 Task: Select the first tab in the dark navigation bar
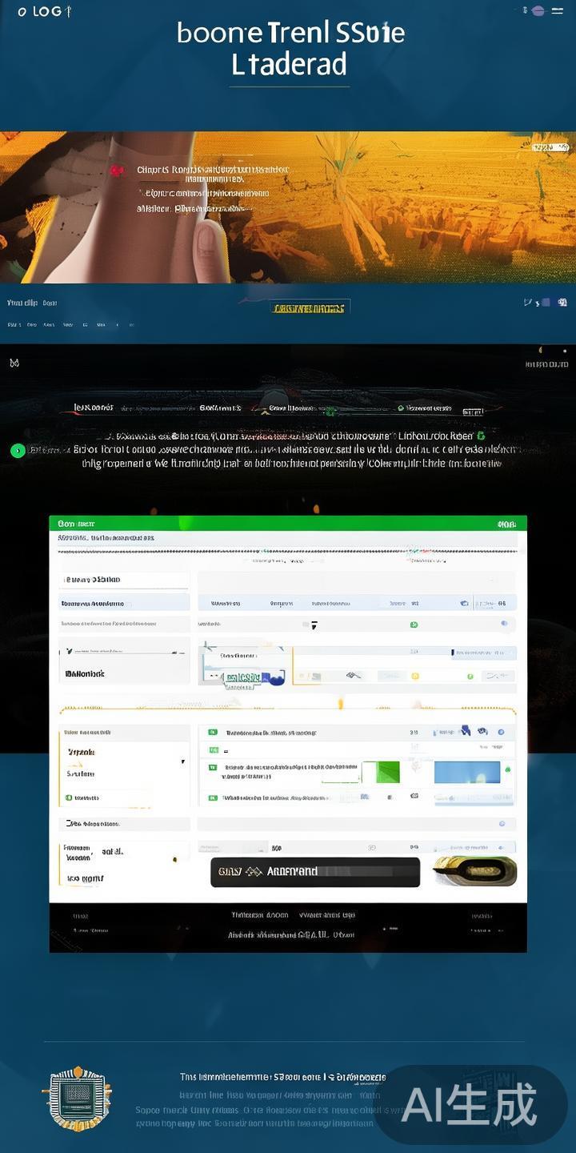tap(94, 408)
